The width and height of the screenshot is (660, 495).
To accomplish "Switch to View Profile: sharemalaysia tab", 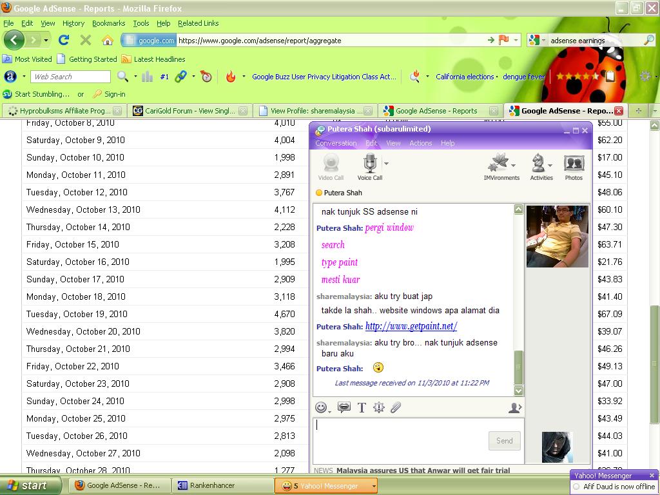I will click(x=315, y=111).
